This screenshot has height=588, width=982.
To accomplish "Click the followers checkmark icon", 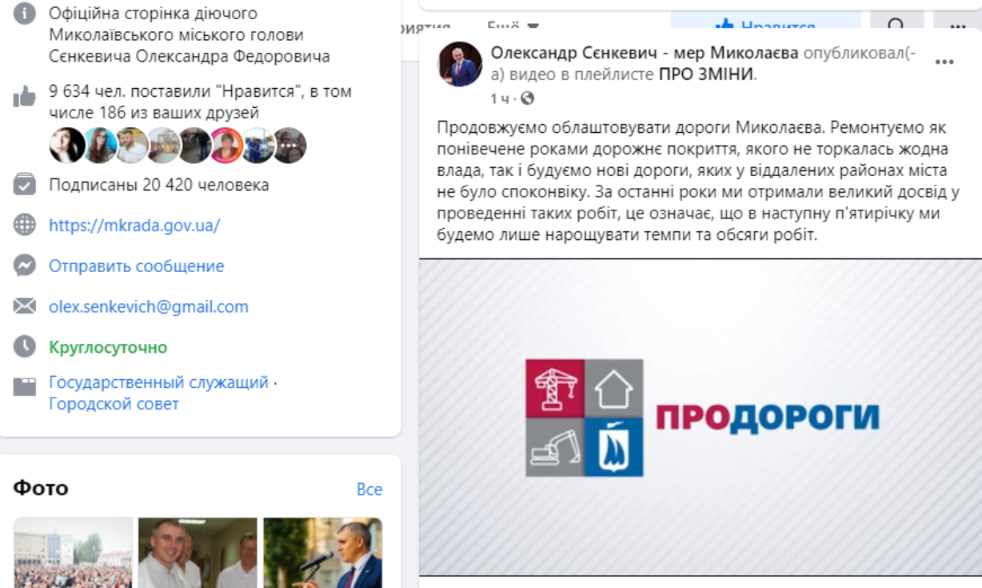I will tap(25, 186).
